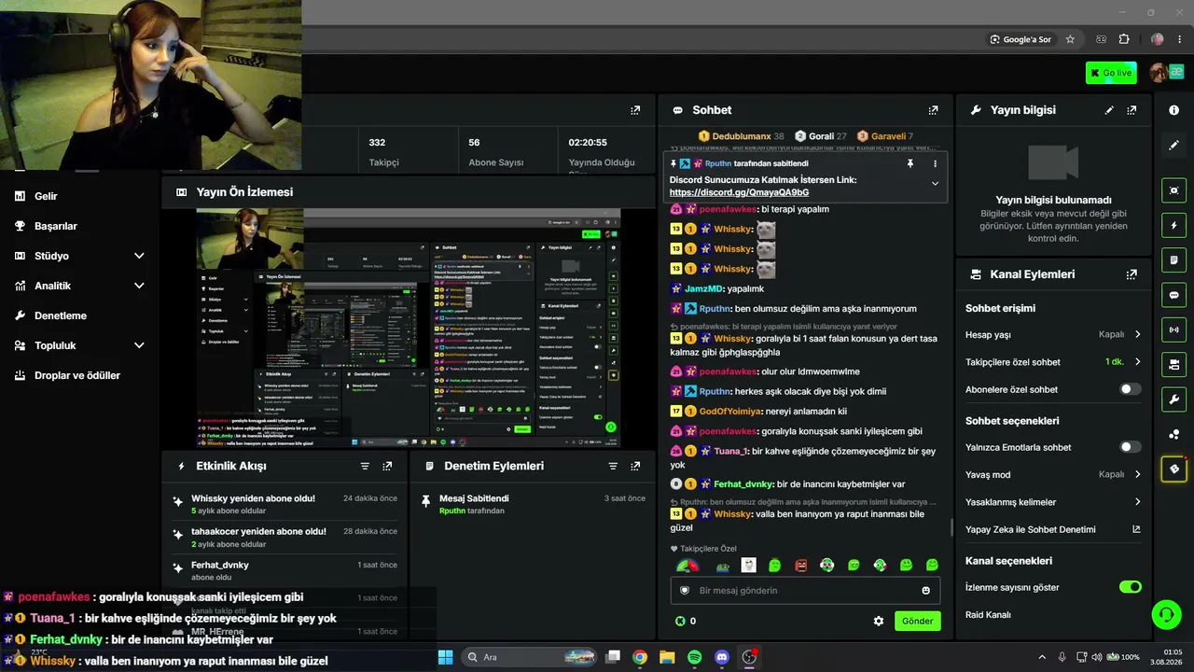Image resolution: width=1194 pixels, height=672 pixels.
Task: Open the green support headset bubble
Action: point(1166,614)
